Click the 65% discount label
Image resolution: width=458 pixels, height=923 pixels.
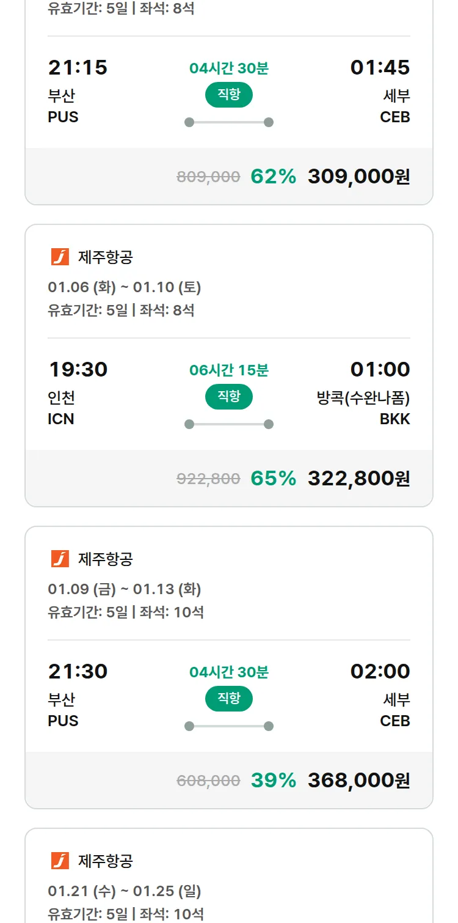tap(273, 479)
